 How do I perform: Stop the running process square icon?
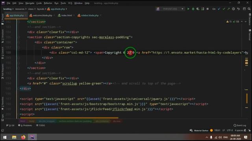[208, 9]
